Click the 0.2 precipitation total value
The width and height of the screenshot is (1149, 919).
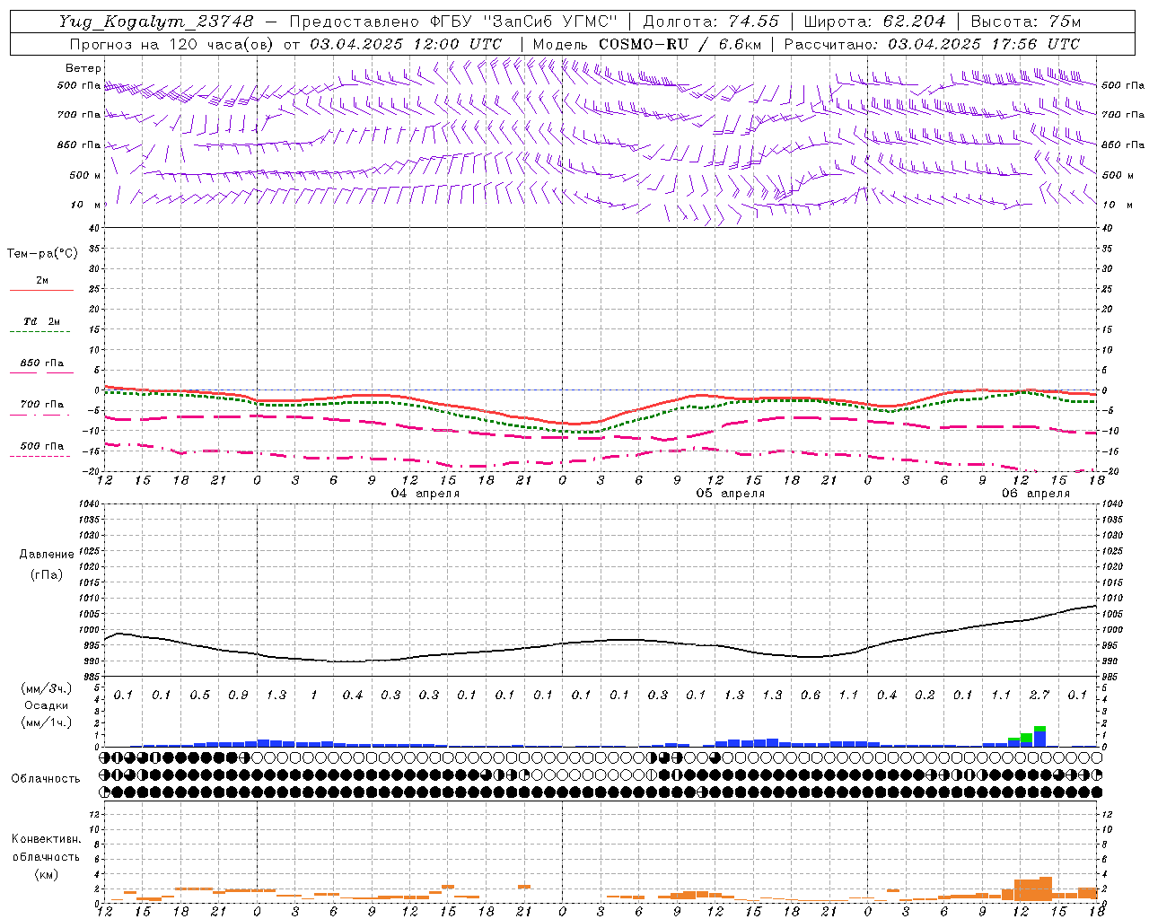925,696
